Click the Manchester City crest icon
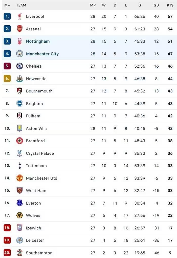The image size is (177, 258). point(19,54)
